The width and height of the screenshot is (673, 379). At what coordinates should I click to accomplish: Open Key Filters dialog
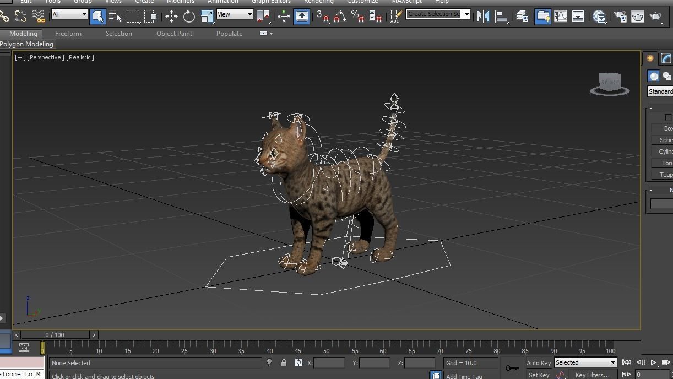tap(593, 375)
